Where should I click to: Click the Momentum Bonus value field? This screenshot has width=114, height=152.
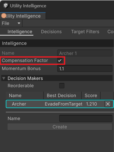pyautogui.click(x=85, y=68)
